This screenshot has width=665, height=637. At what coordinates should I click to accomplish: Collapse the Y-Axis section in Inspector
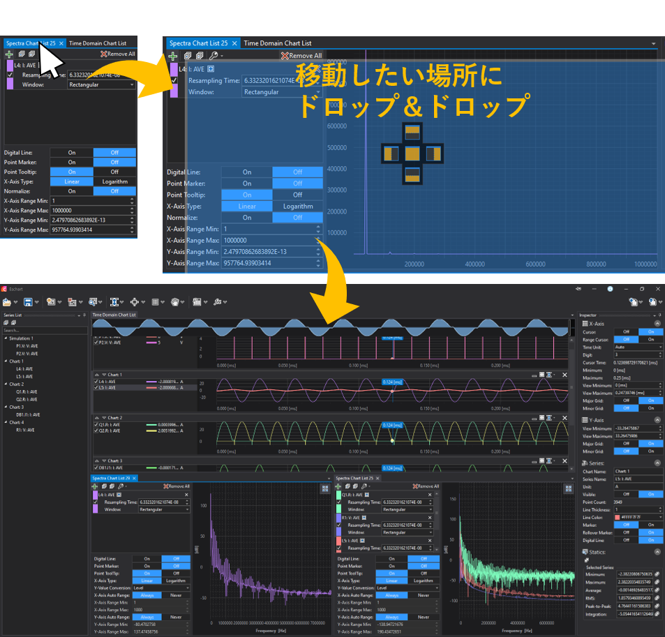tap(657, 420)
